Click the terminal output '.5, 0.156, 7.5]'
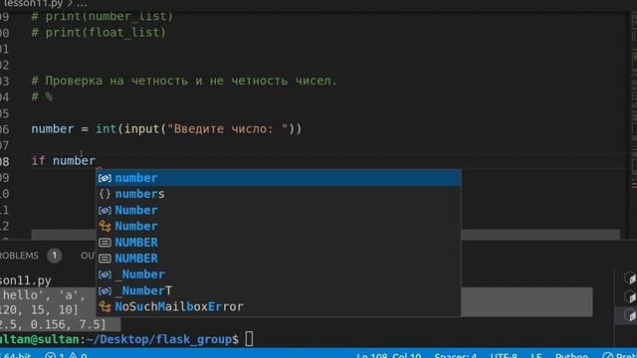Image resolution: width=637 pixels, height=358 pixels. 53,324
